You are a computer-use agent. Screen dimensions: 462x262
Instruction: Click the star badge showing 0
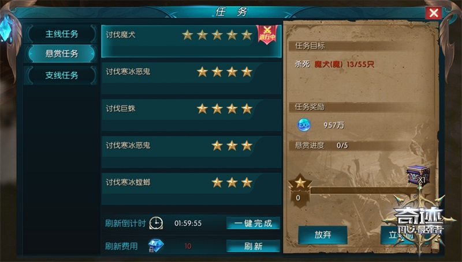tap(300, 191)
